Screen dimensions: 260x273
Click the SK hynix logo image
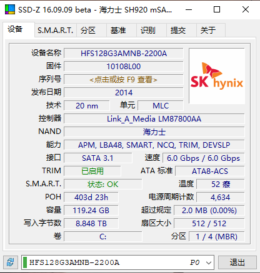click(x=217, y=76)
